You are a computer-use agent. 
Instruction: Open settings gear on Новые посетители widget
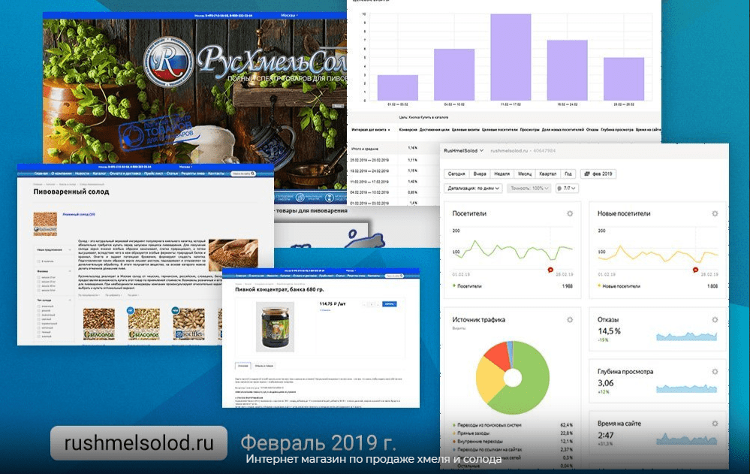pos(715,213)
